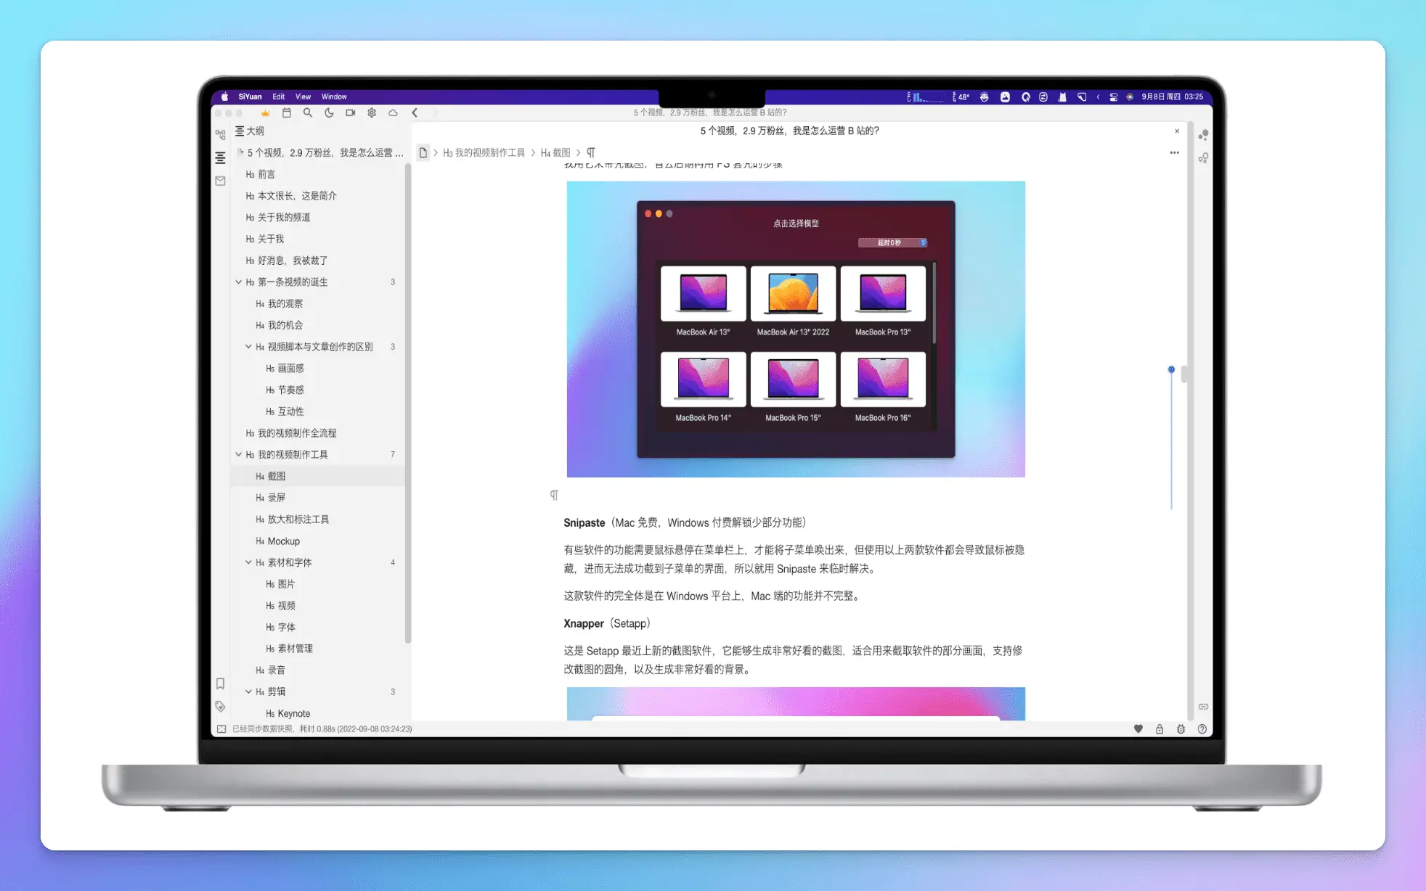Open the tags panel icon
This screenshot has width=1426, height=891.
coord(220,707)
